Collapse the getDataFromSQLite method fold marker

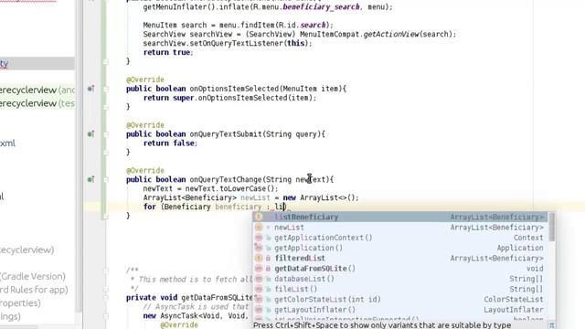(x=106, y=298)
